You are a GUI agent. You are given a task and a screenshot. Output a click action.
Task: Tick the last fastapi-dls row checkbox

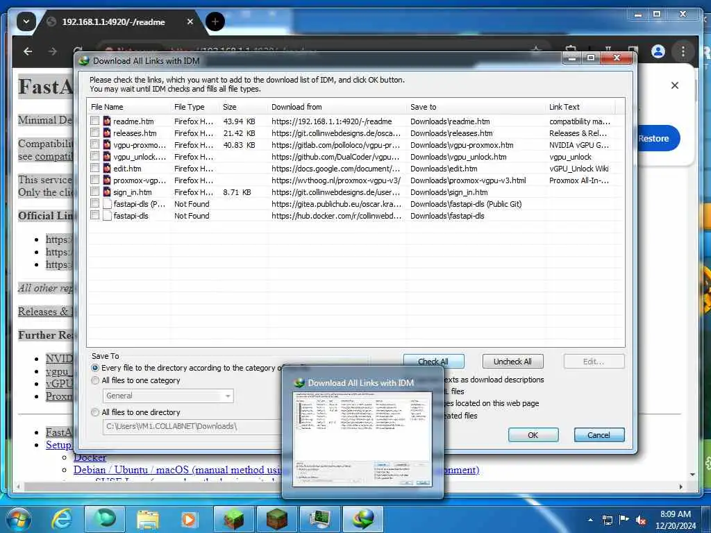[x=94, y=215]
